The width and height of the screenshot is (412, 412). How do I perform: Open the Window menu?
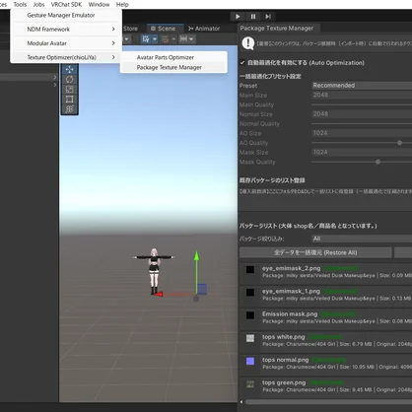coord(99,5)
